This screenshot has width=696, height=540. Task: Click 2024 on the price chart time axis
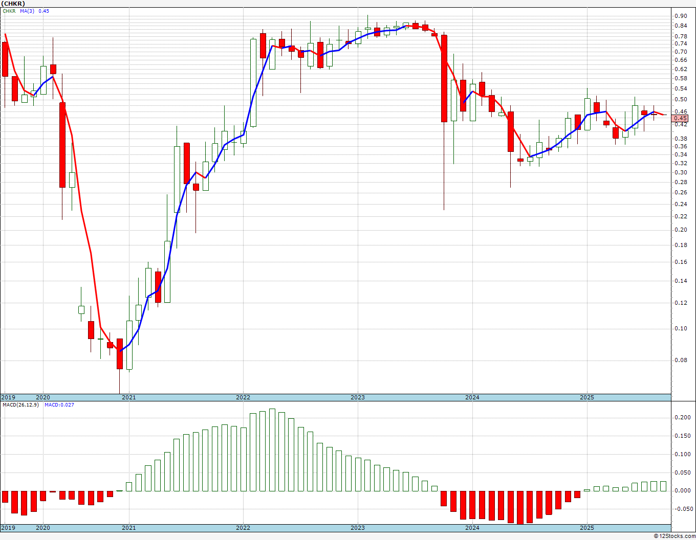(x=472, y=397)
